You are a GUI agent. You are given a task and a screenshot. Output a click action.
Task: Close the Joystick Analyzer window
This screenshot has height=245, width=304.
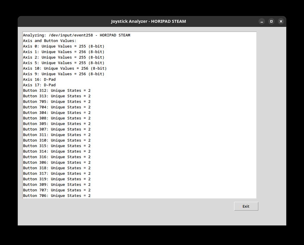pyautogui.click(x=281, y=21)
